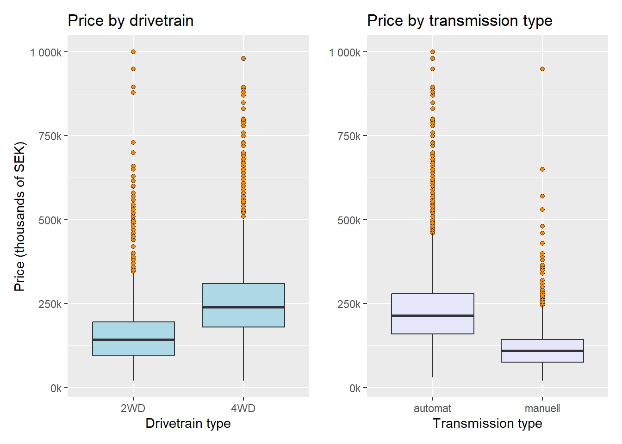Select the 2WD tick label
This screenshot has height=444, width=622.
click(x=133, y=408)
